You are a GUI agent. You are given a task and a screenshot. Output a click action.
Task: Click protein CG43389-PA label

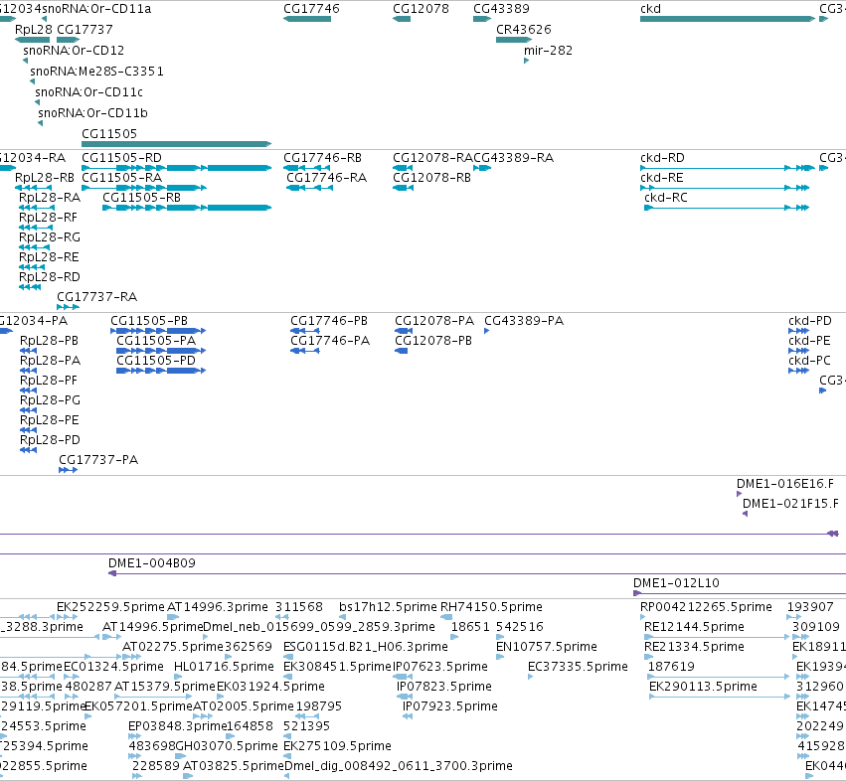(x=524, y=321)
